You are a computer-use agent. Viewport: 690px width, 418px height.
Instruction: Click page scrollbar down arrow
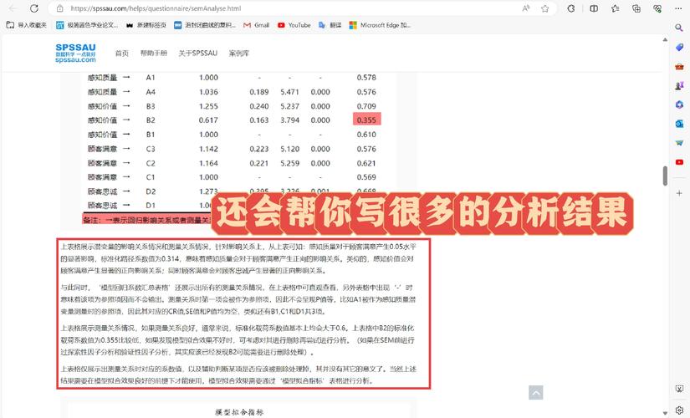[665, 413]
